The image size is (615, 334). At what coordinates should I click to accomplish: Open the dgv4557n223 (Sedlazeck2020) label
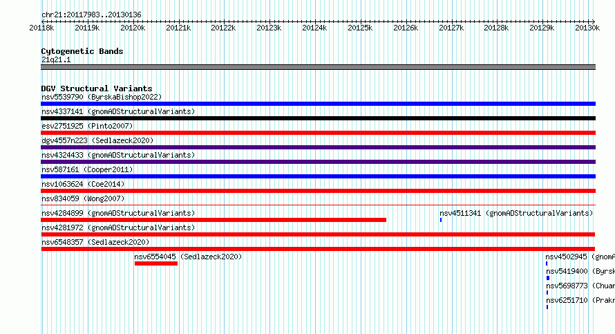[x=97, y=140]
